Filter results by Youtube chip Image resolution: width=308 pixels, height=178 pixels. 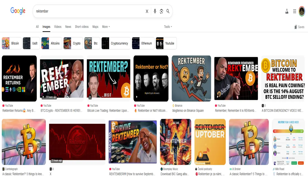click(166, 43)
